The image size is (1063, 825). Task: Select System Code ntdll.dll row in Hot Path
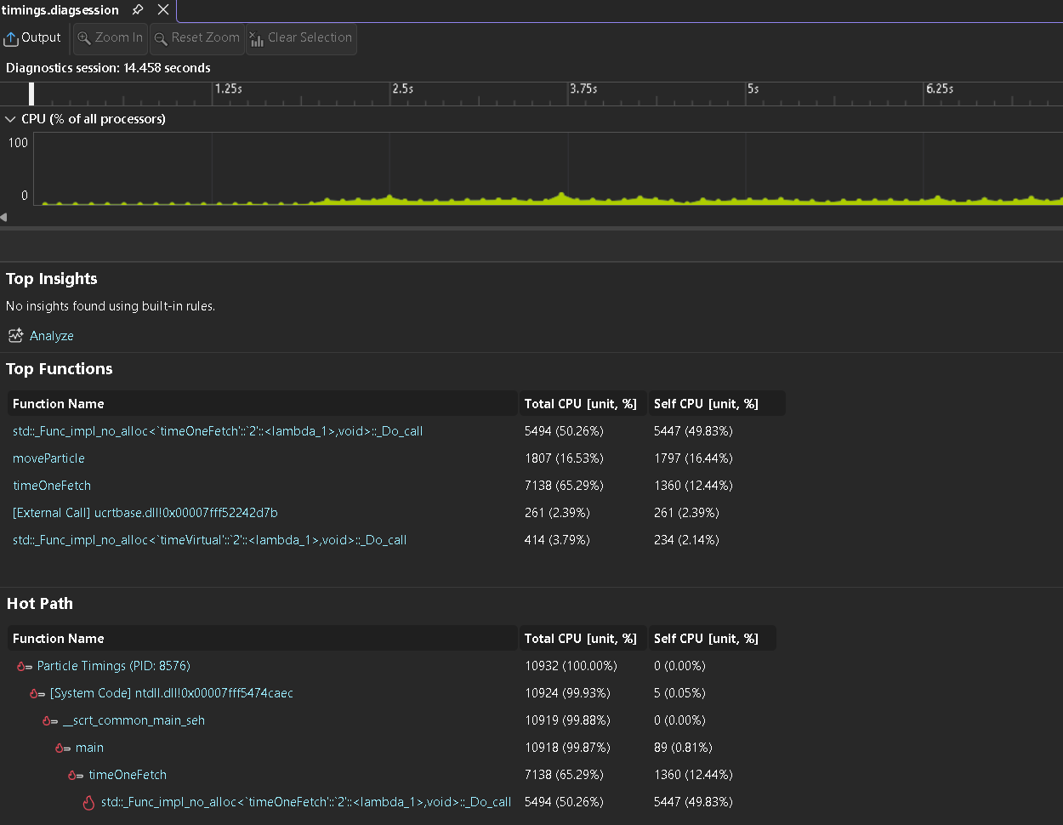(172, 693)
